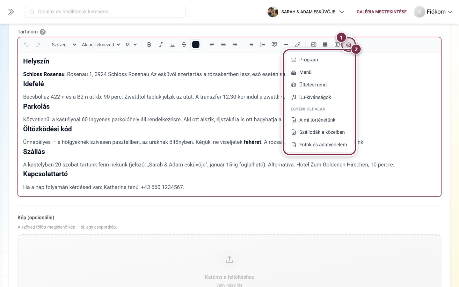The height and width of the screenshot is (287, 459).
Task: Open the Szöveg text style dropdown
Action: coord(64,45)
